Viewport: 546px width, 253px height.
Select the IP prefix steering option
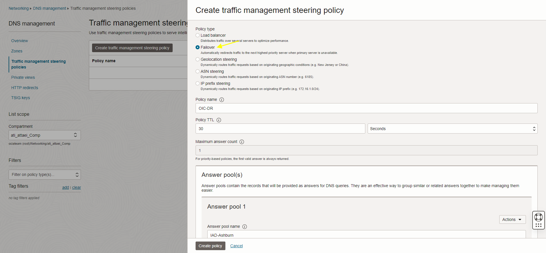tap(198, 83)
